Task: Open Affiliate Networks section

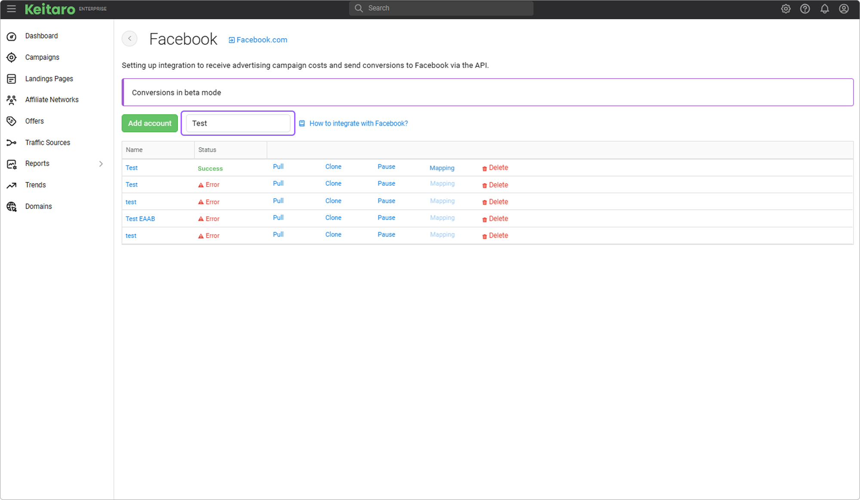Action: [x=52, y=99]
